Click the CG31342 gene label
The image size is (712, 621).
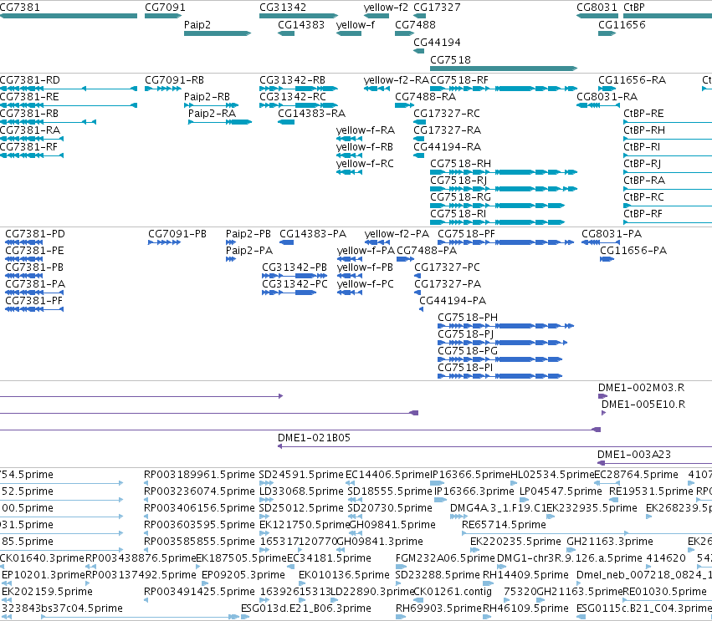coord(283,8)
